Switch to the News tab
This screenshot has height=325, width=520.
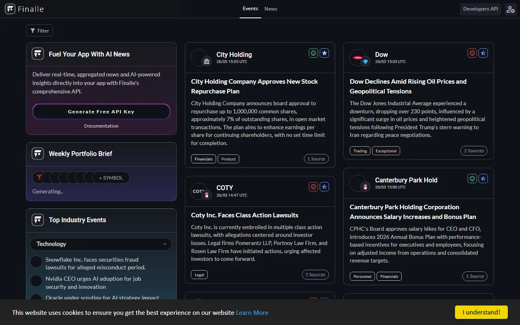(271, 9)
